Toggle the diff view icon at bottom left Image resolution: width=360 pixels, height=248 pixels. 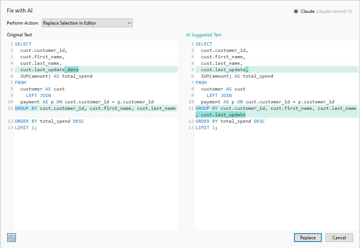11,238
